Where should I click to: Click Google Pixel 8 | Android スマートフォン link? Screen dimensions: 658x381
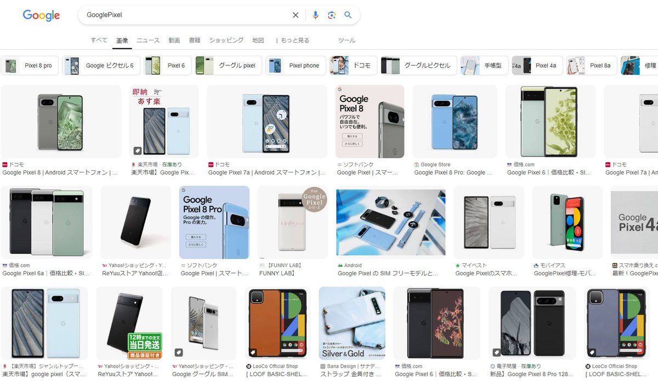(60, 172)
